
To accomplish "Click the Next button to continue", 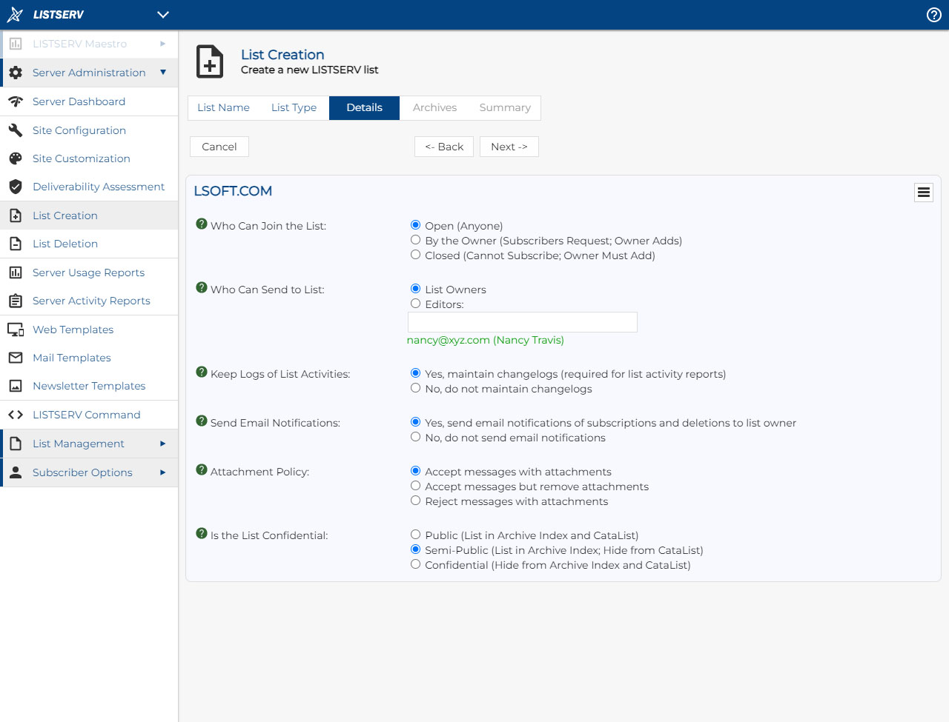I will (x=509, y=146).
